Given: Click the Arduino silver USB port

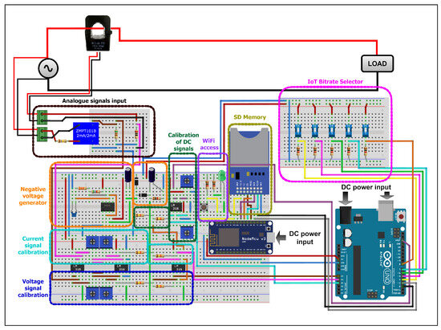Looking at the screenshot, I should pyautogui.click(x=386, y=210).
